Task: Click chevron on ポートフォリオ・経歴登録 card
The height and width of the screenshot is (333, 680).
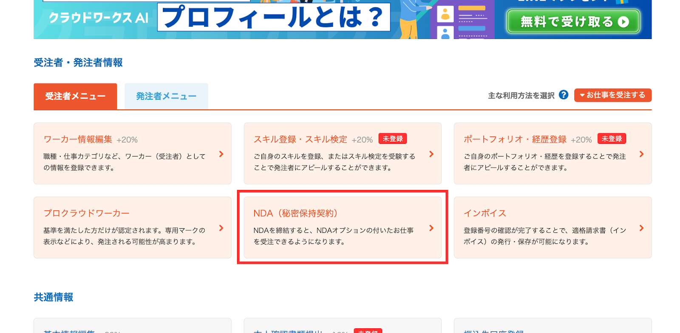Action: (641, 154)
